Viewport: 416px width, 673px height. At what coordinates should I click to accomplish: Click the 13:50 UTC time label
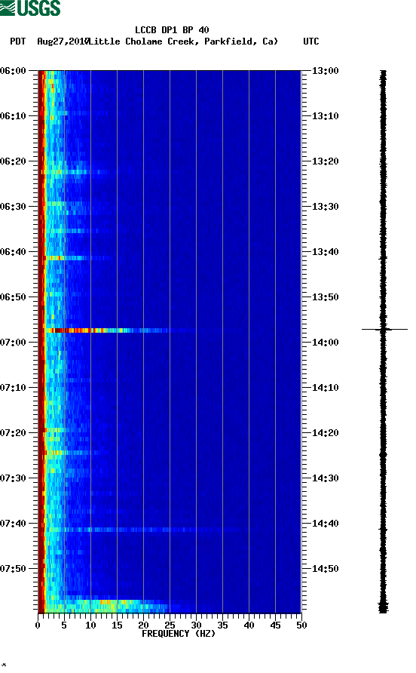click(x=325, y=297)
